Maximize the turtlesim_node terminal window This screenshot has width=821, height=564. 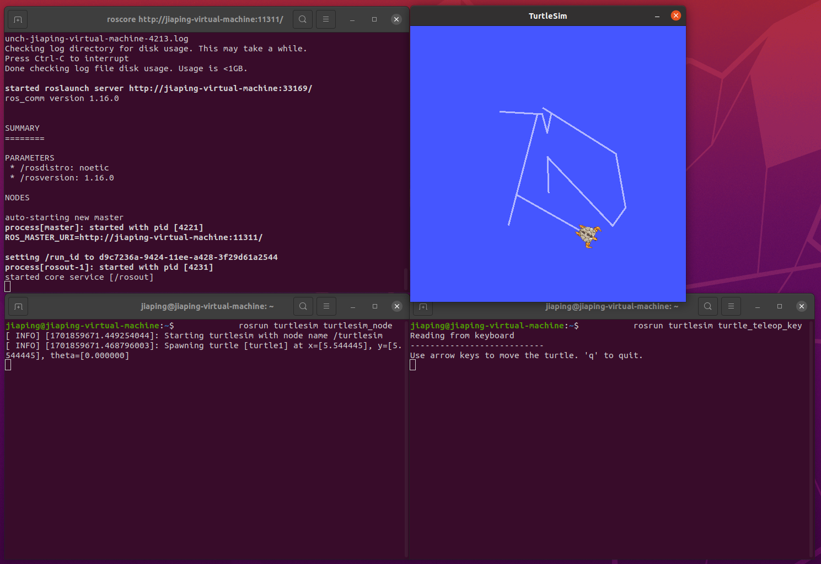(x=375, y=306)
